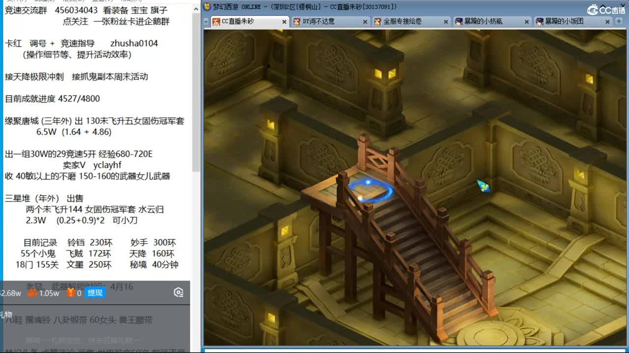Switch to the CC直播朱砂 tab
This screenshot has width=629, height=353.
click(x=250, y=22)
